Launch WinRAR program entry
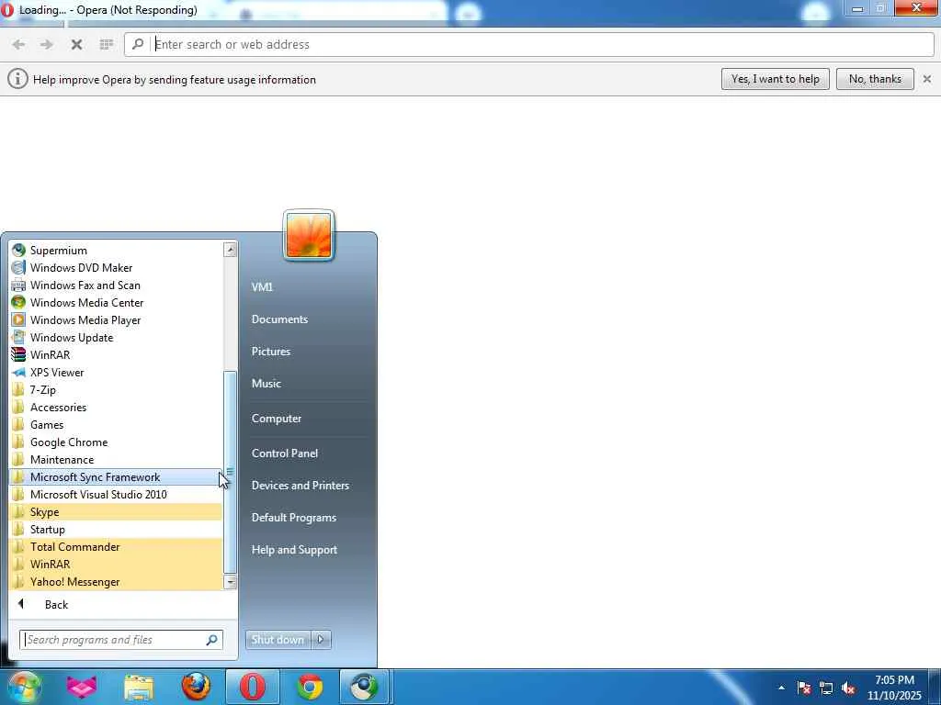This screenshot has width=941, height=705. click(116, 355)
